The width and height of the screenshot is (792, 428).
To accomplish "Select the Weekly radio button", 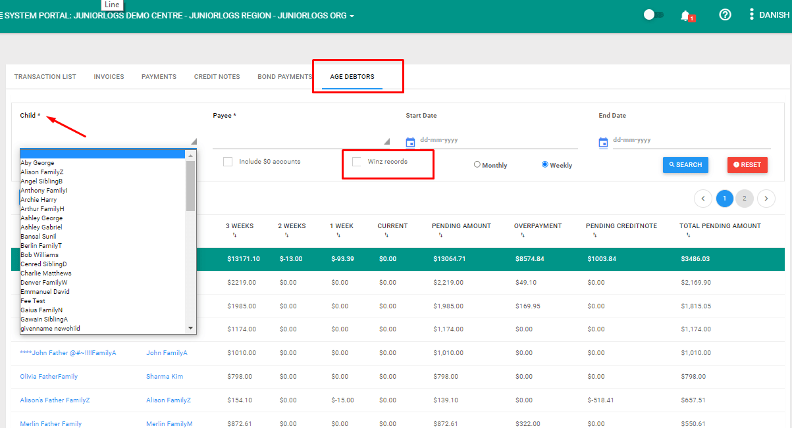I will point(545,165).
